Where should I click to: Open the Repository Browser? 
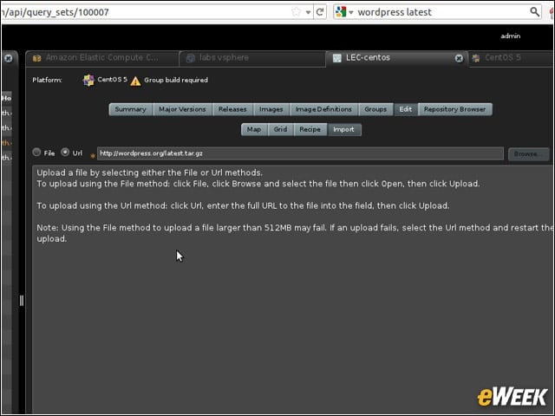pyautogui.click(x=454, y=109)
